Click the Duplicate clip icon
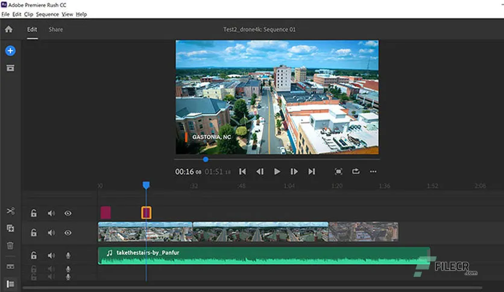This screenshot has height=292, width=504. [x=10, y=228]
